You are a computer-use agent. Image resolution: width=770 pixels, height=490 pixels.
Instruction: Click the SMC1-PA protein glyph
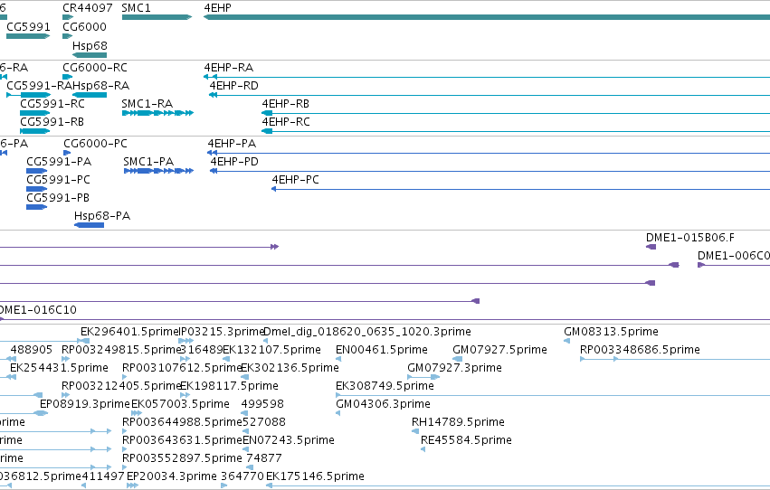coord(158,171)
